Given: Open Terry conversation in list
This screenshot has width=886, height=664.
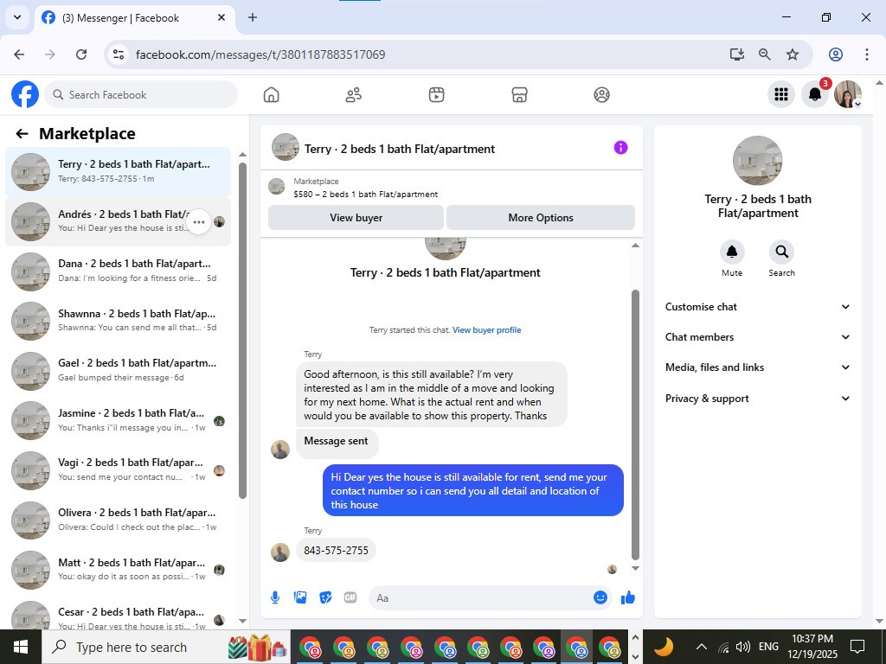Looking at the screenshot, I should [118, 172].
